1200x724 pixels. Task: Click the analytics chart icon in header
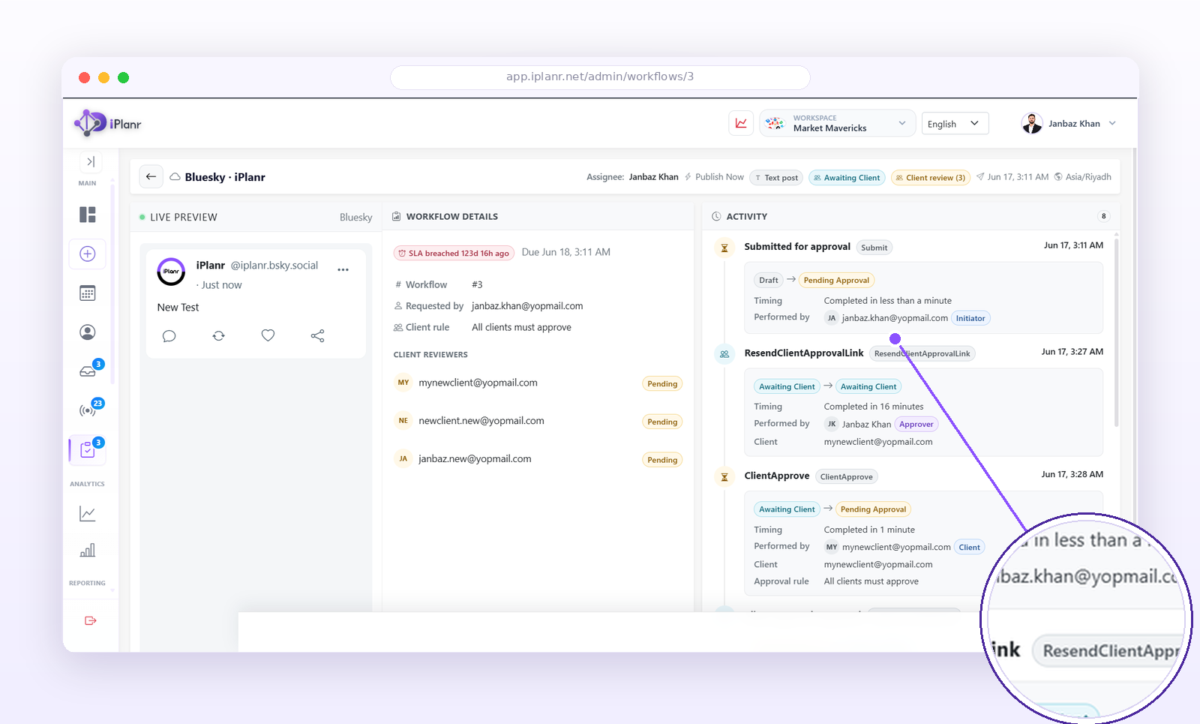(x=741, y=123)
